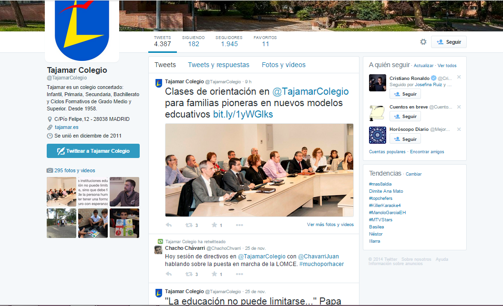
Task: Favorite Chacho Chávarri's tweet with star
Action: 214,274
